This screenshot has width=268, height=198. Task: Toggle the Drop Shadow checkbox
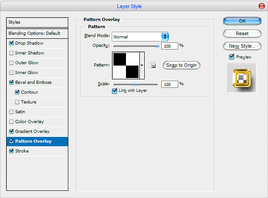pos(11,43)
